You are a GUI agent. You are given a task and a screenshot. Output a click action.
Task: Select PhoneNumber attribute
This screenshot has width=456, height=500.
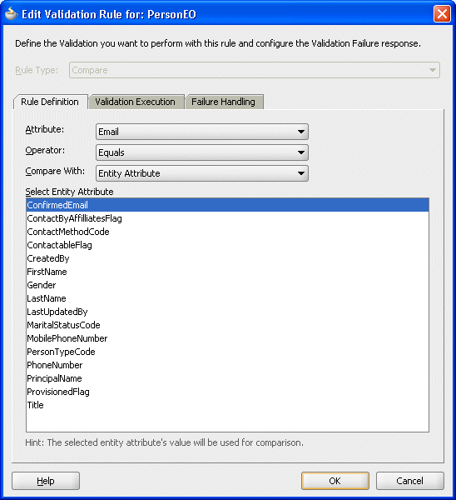pos(227,365)
